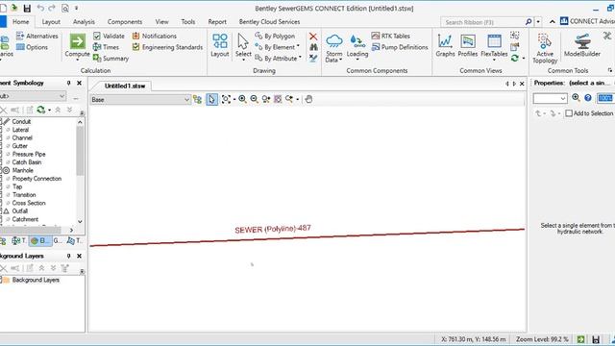615x346 pixels.
Task: Open FlexTables from Common Views
Action: [x=494, y=45]
